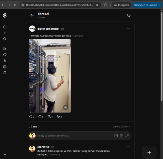The image size is (163, 159).
Task: Share the post with the send icon
Action: (x=58, y=117)
